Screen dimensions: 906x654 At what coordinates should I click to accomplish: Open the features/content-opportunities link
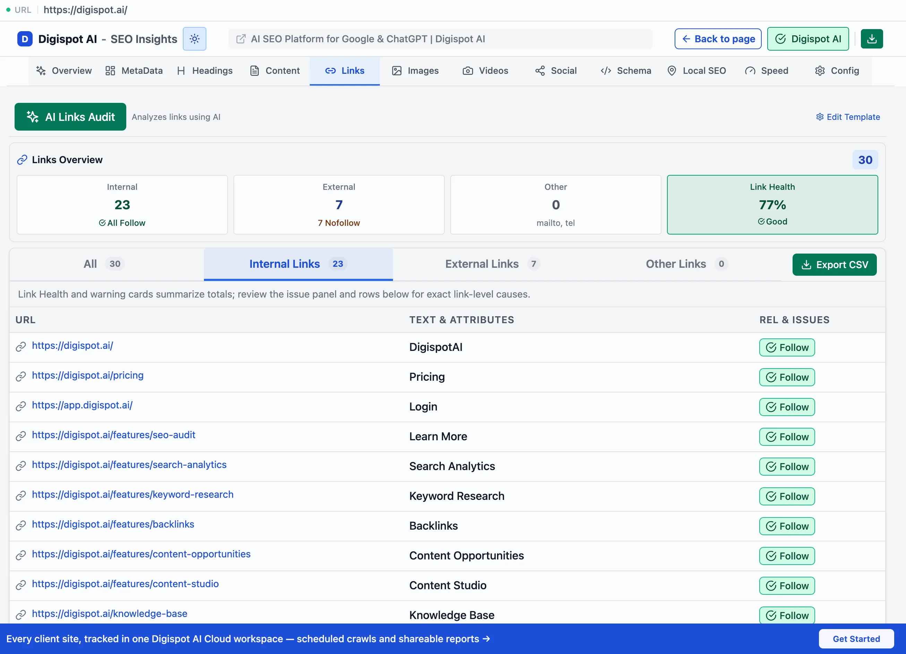(141, 554)
